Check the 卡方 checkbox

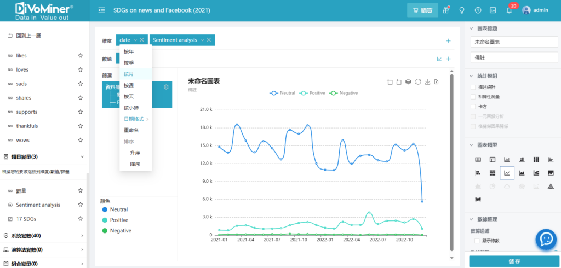pos(473,107)
